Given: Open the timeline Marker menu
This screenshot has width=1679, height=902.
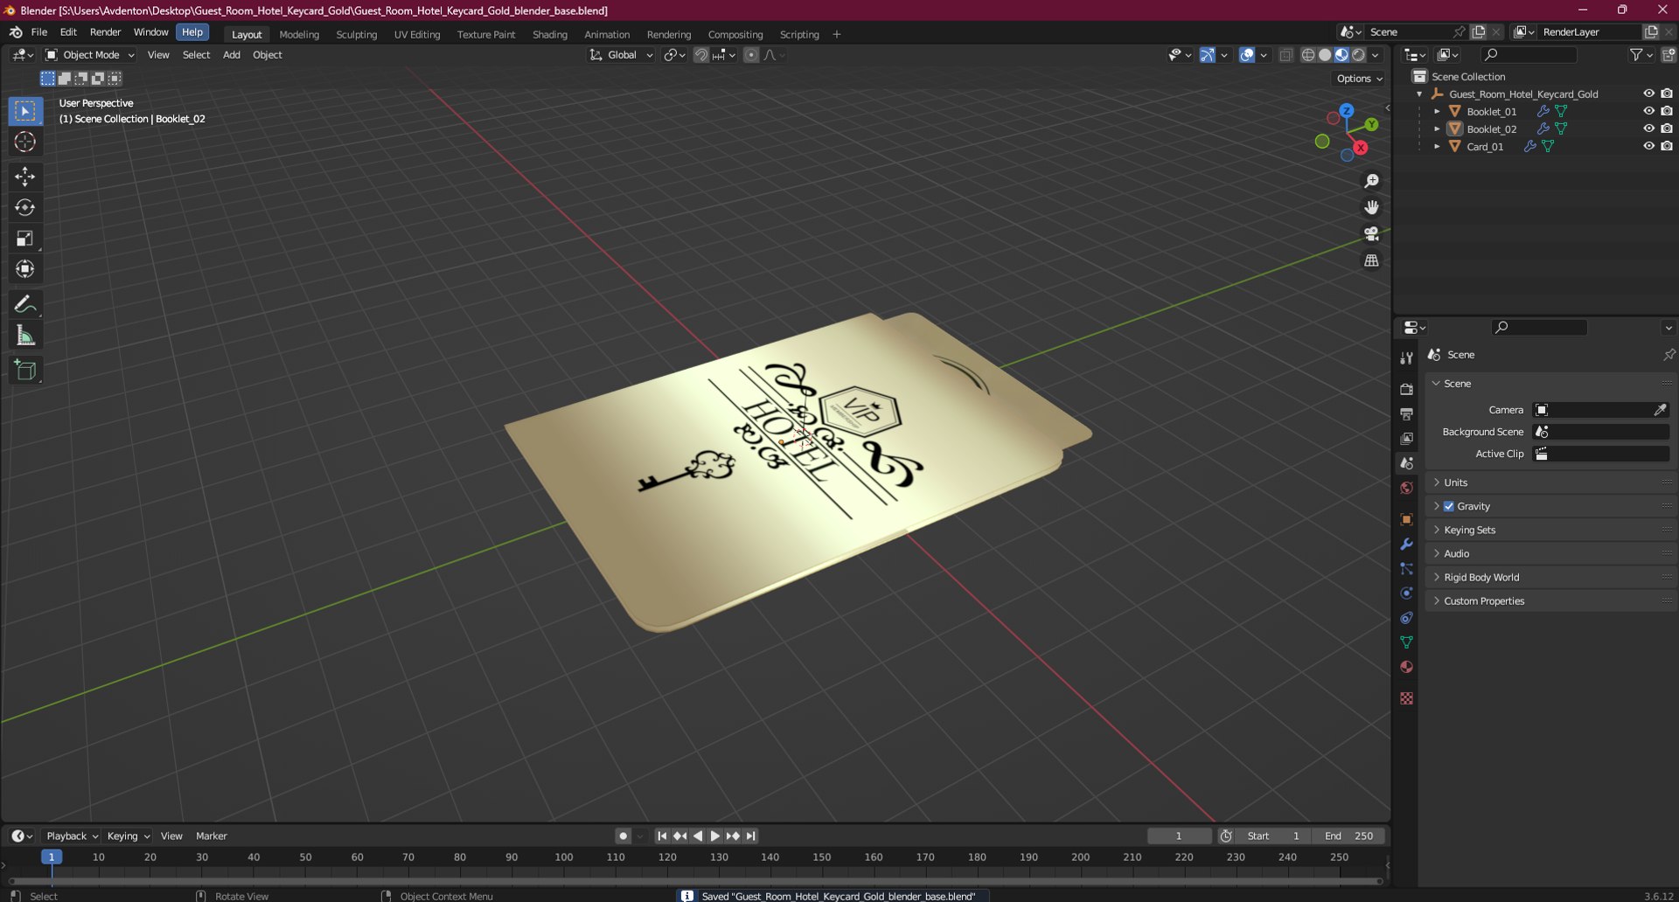Looking at the screenshot, I should click(212, 836).
